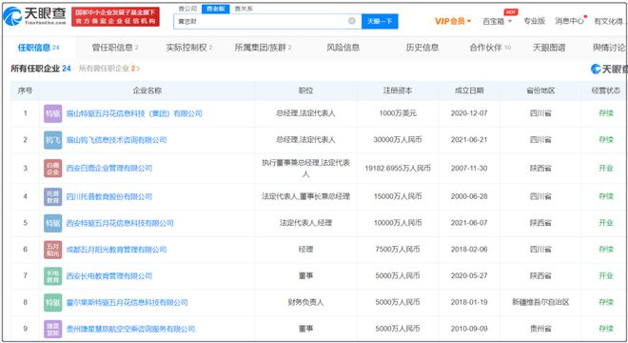This screenshot has height=343, width=628.
Task: Select the 新疆维吾尔自治区 region cell
Action: 540,302
